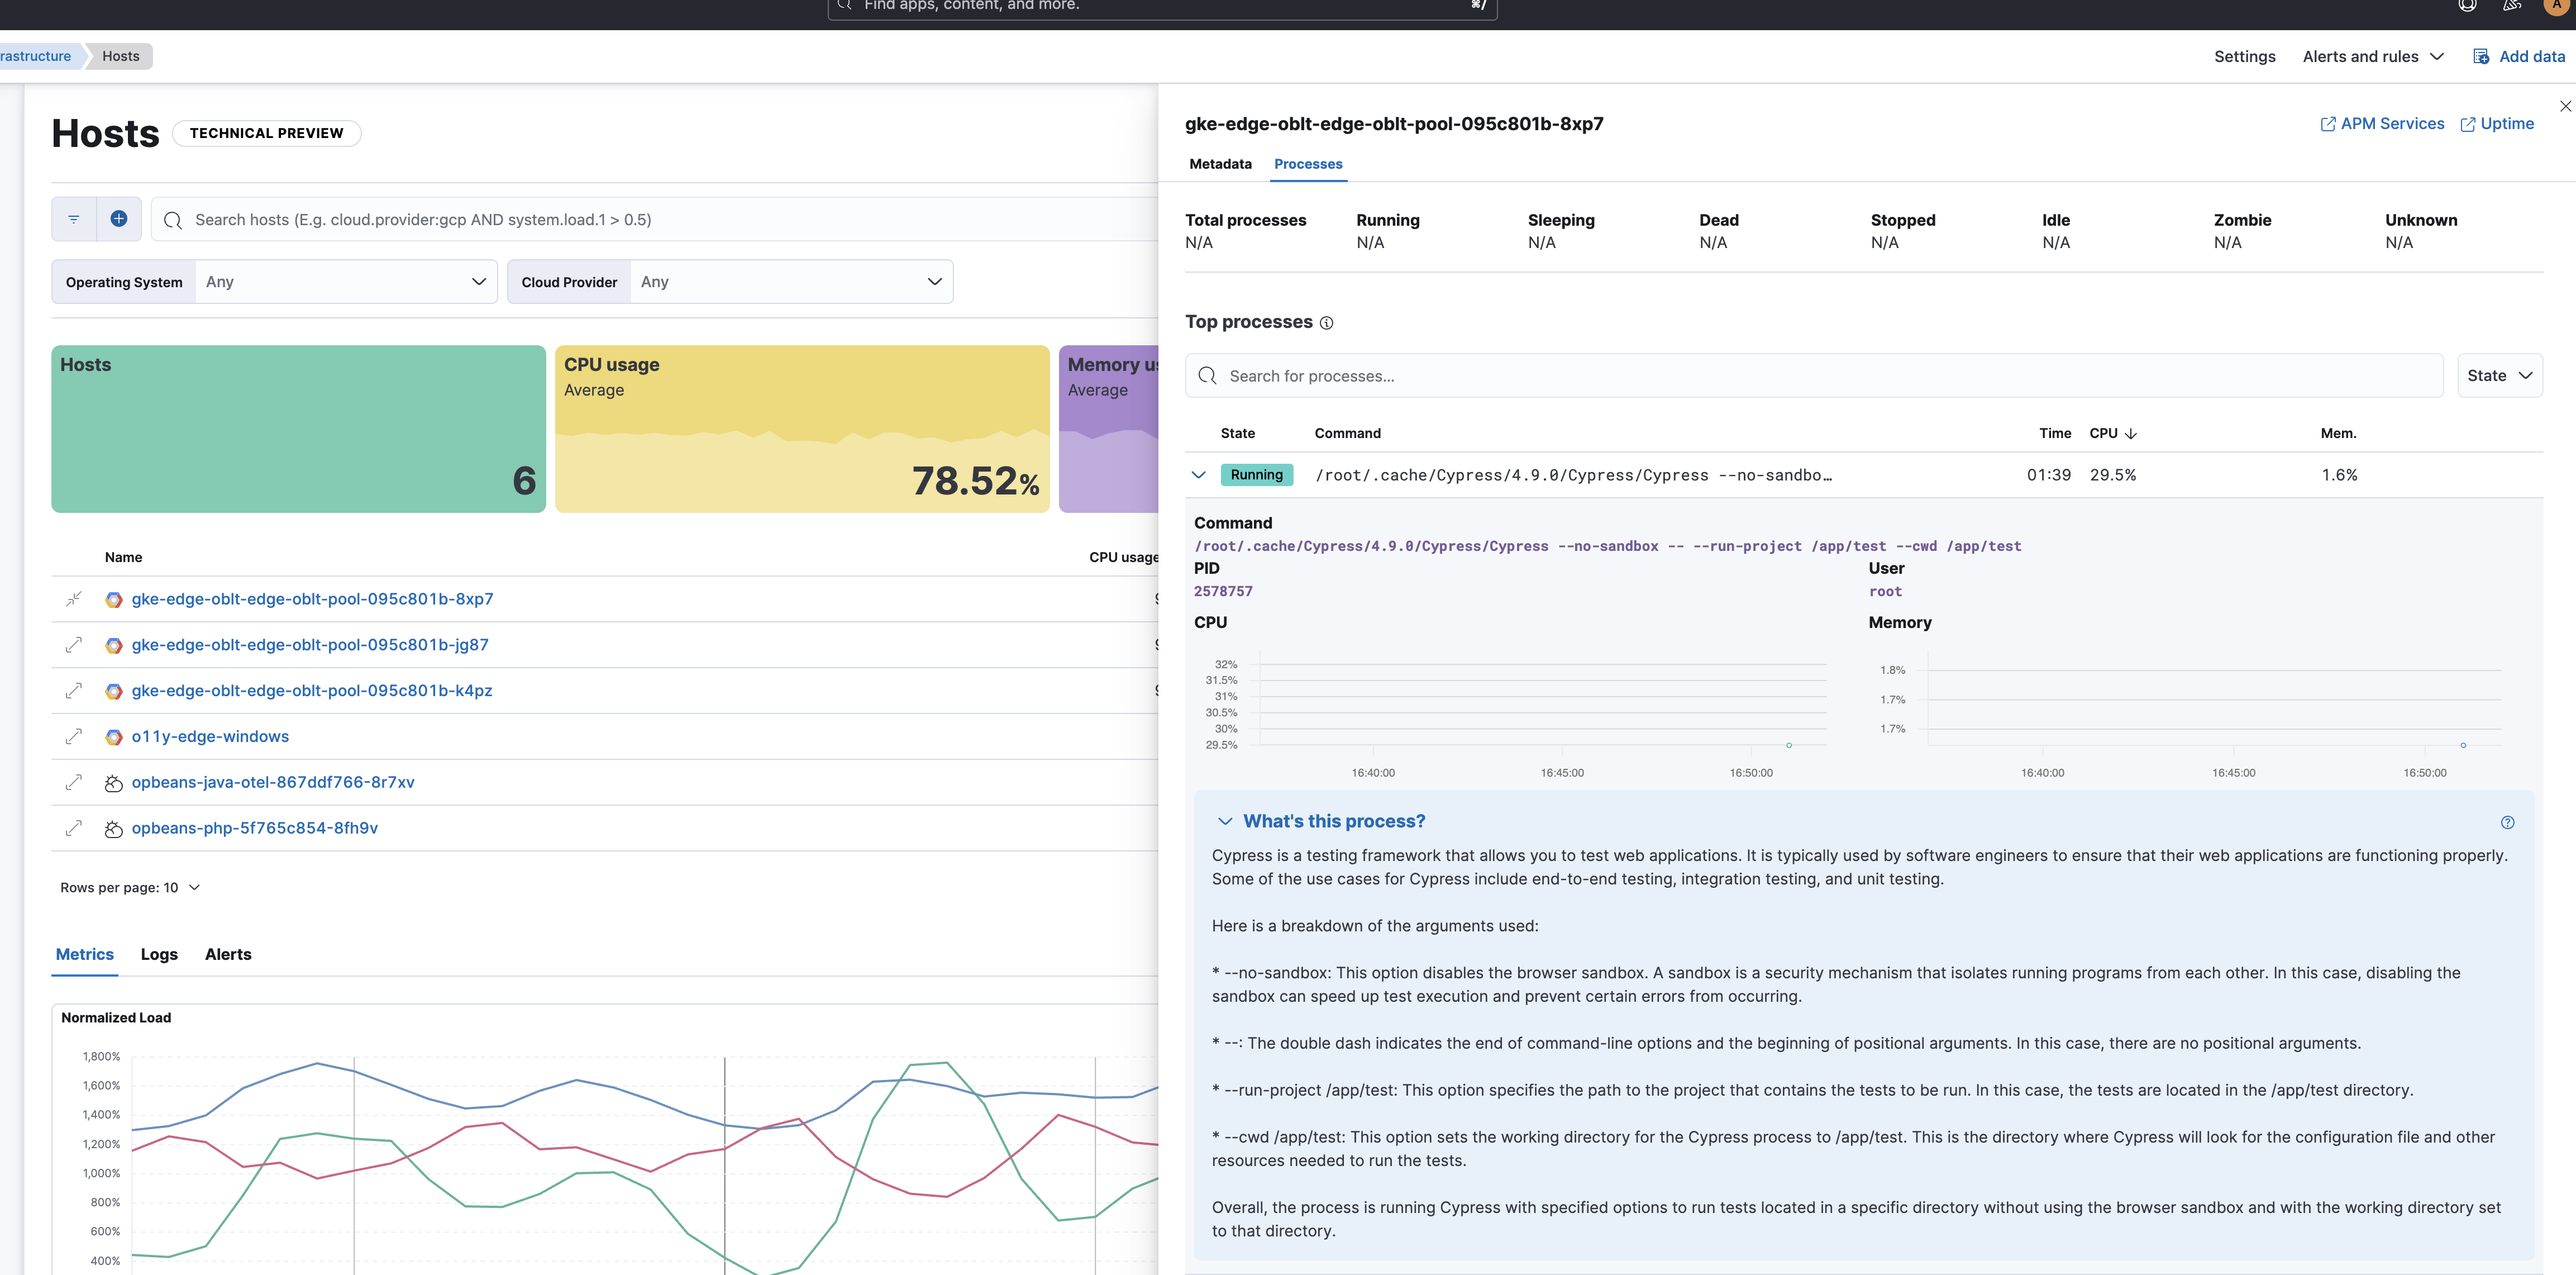
Task: Open host opbeans-java-otel-867ddf766-8r7xv
Action: pyautogui.click(x=273, y=782)
